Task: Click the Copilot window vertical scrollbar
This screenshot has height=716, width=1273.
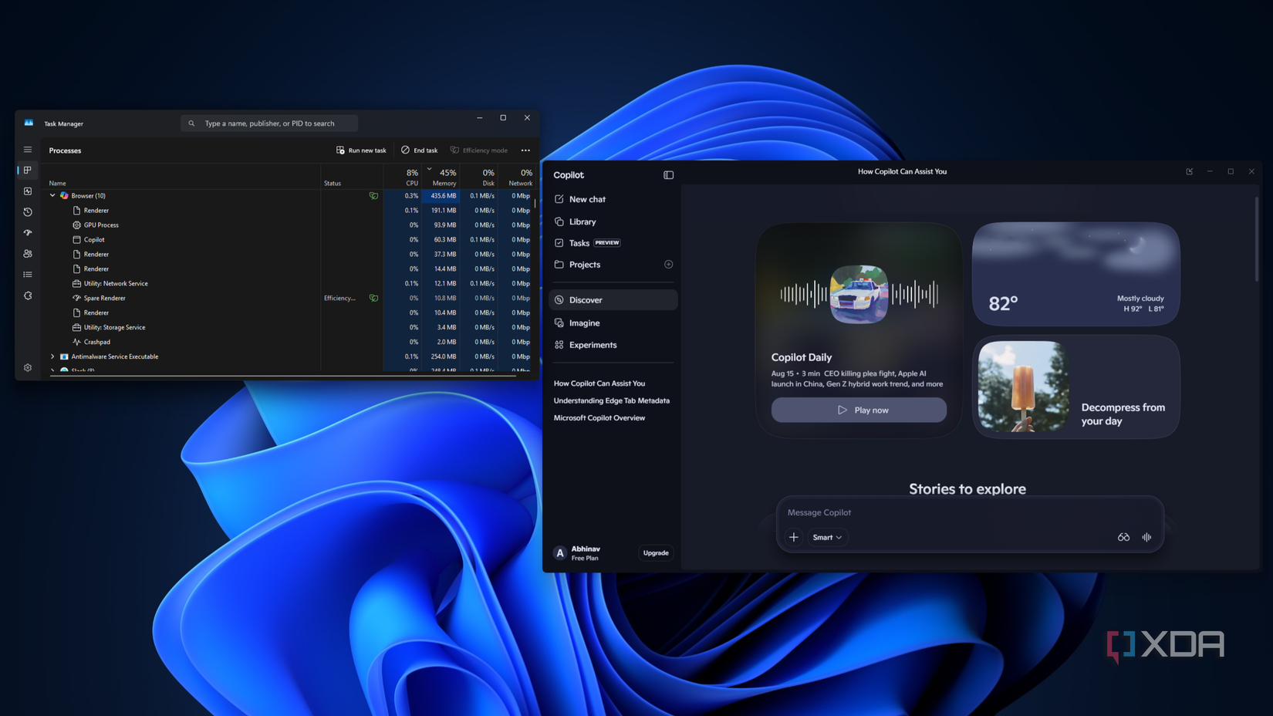Action: tap(1257, 239)
